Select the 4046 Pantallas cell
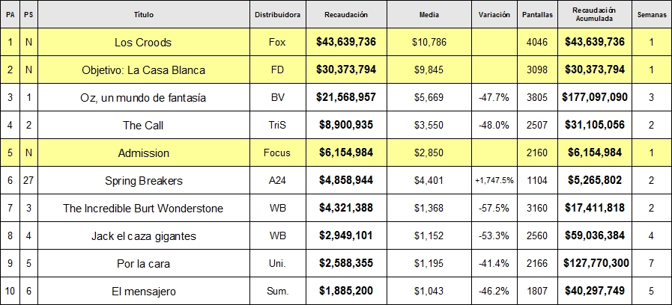Viewport: 672px width, 305px height. click(x=537, y=43)
